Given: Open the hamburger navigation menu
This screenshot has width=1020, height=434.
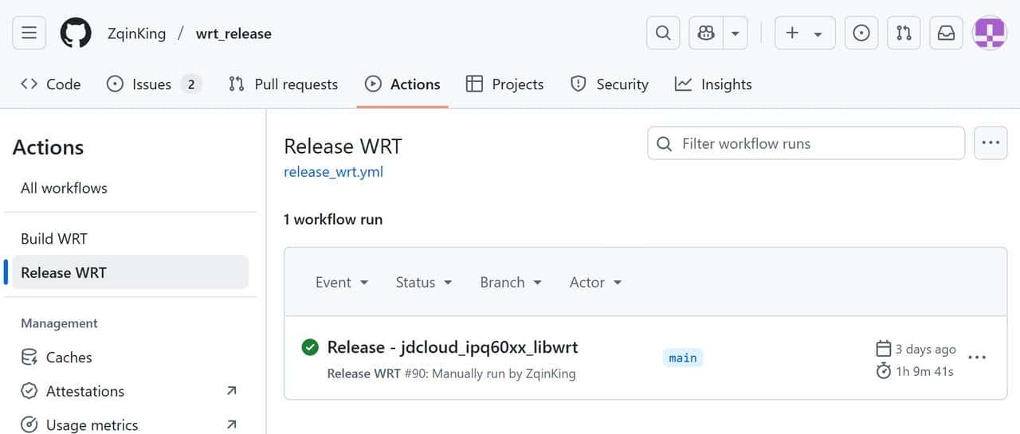Looking at the screenshot, I should pos(29,33).
